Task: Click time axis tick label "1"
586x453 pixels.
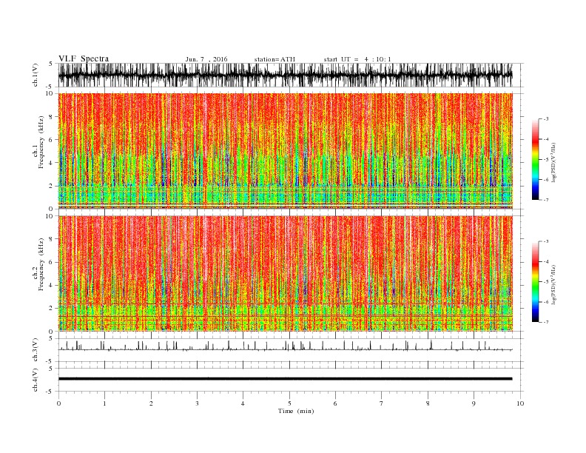Action: [104, 403]
